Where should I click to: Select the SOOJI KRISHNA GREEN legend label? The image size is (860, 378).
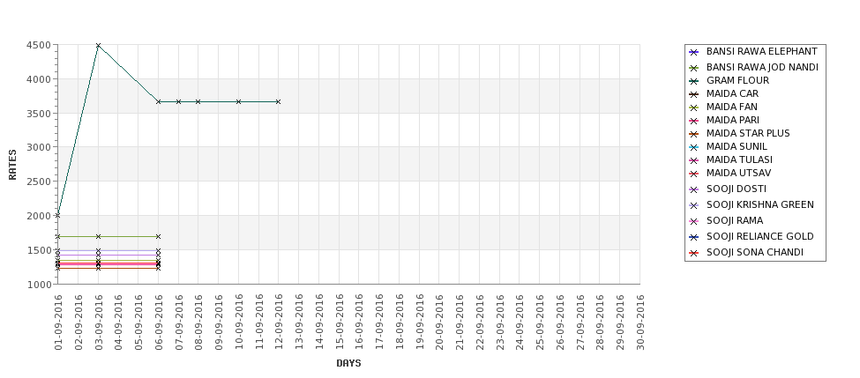click(760, 204)
